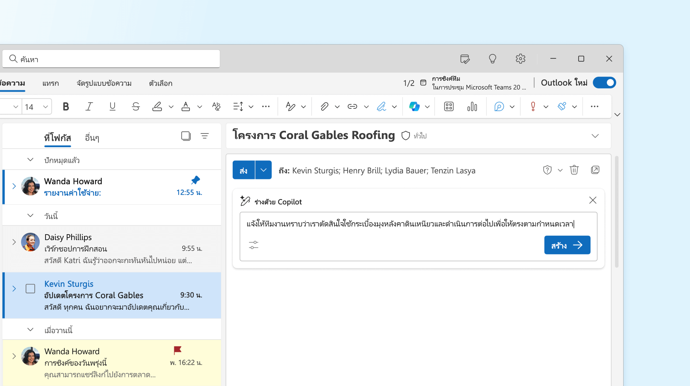This screenshot has width=690, height=386.
Task: Click the Styles pen icon
Action: [x=290, y=106]
